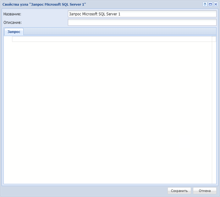Select the Название: label text

coord(12,14)
